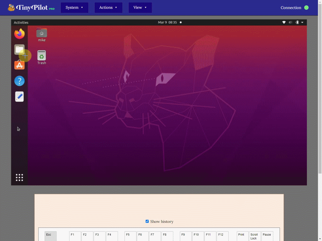The image size is (322, 241).
Task: Click the F2 virtual key
Action: 87,236
